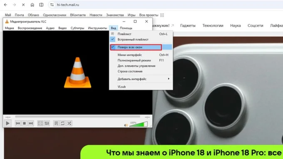This screenshot has width=283, height=159.
Task: Open Технологии site section
Action: (213, 26)
